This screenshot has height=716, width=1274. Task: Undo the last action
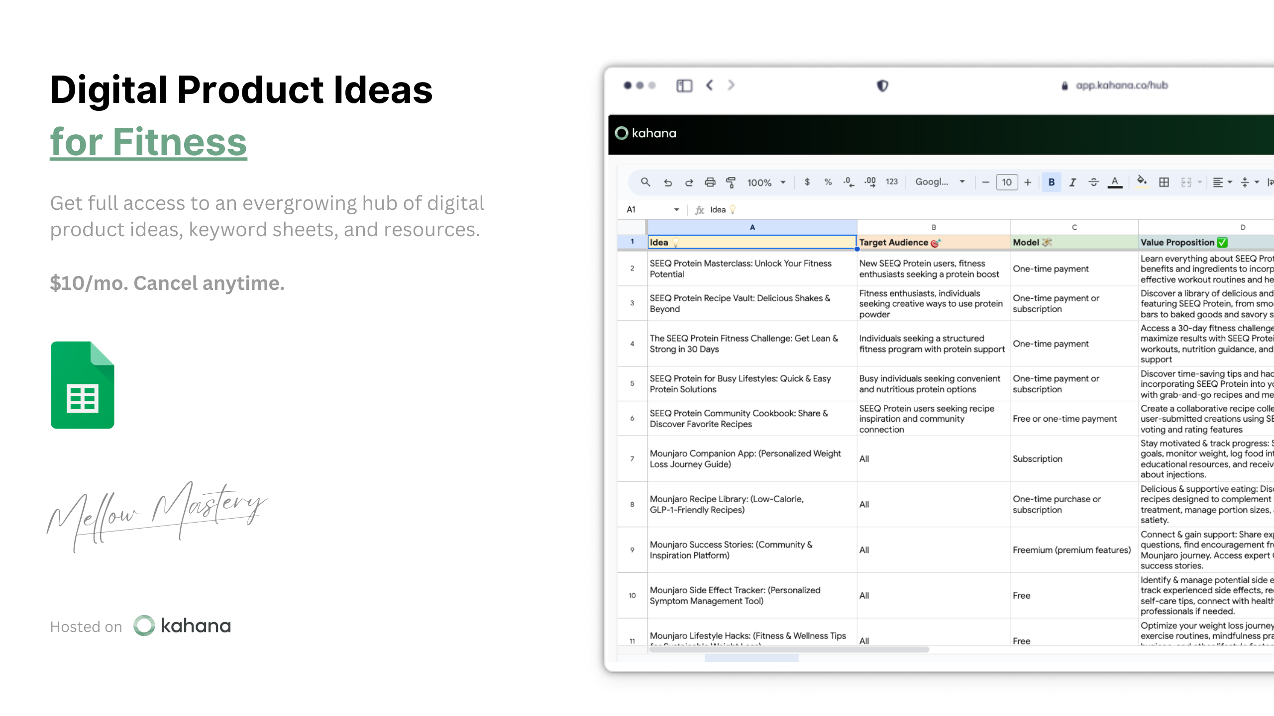668,182
